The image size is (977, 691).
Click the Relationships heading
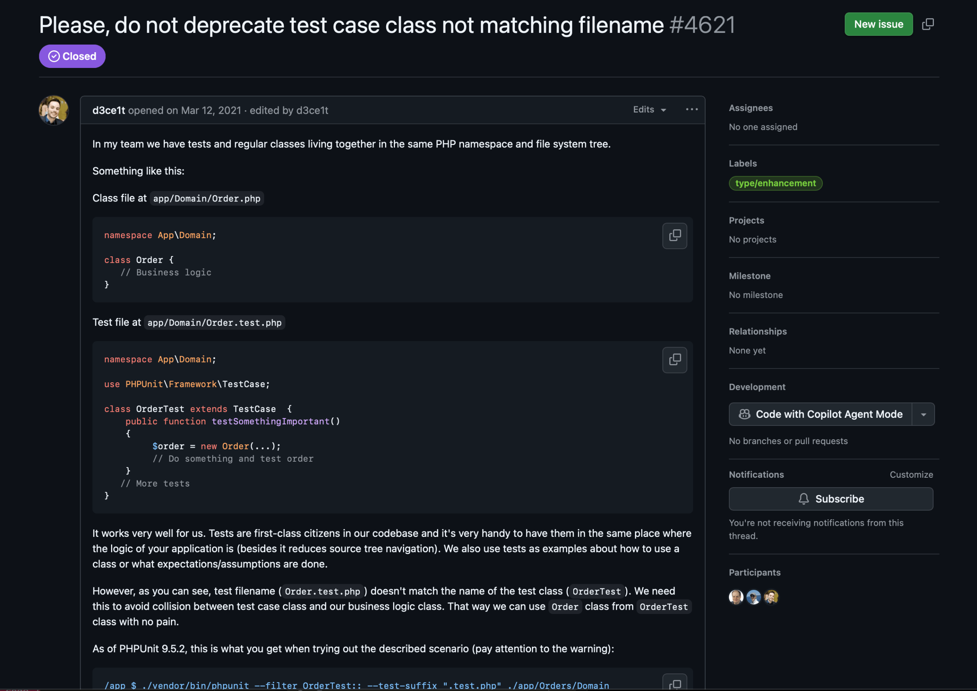[758, 332]
